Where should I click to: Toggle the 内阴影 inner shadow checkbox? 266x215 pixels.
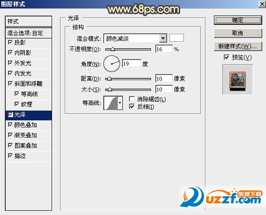10,52
